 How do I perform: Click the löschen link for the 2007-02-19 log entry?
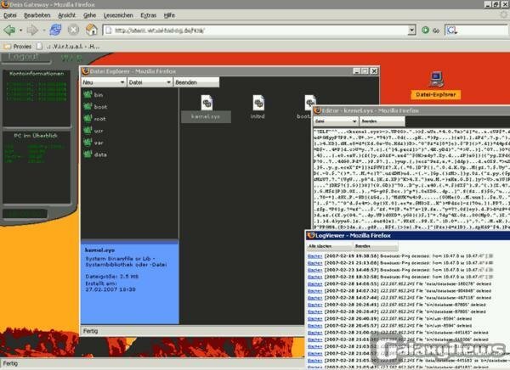coord(314,256)
